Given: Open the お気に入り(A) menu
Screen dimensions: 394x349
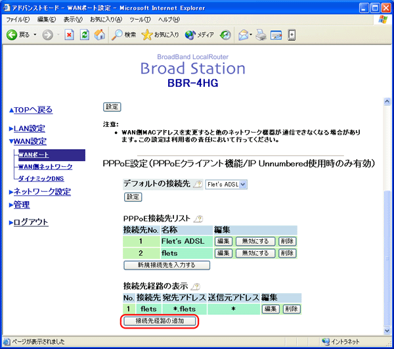Looking at the screenshot, I should pos(106,20).
